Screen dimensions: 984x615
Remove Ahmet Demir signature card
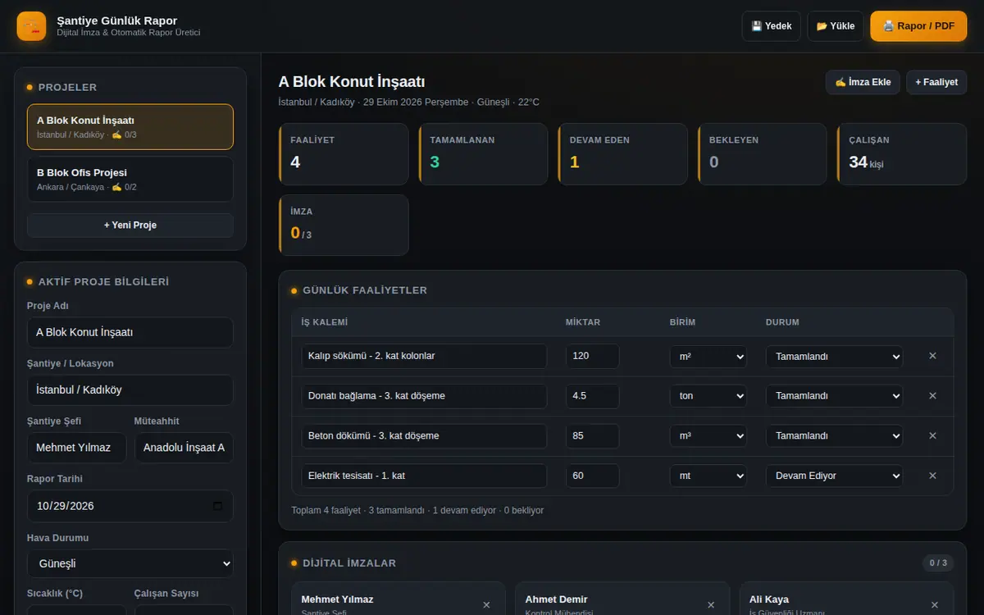(x=710, y=605)
